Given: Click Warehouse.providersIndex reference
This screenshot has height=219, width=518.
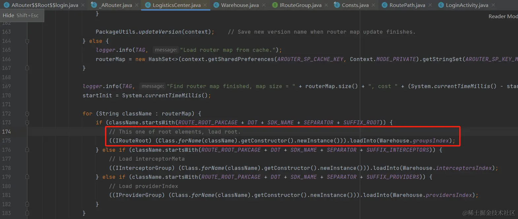Looking at the screenshot, I should coord(432,195).
